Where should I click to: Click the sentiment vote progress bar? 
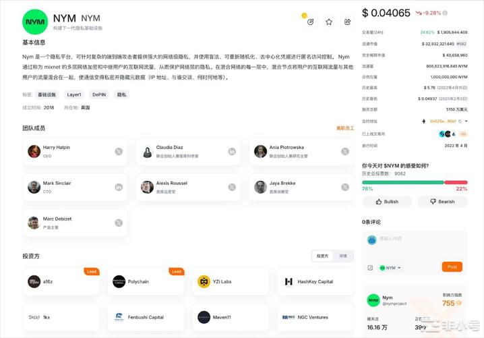coord(415,182)
